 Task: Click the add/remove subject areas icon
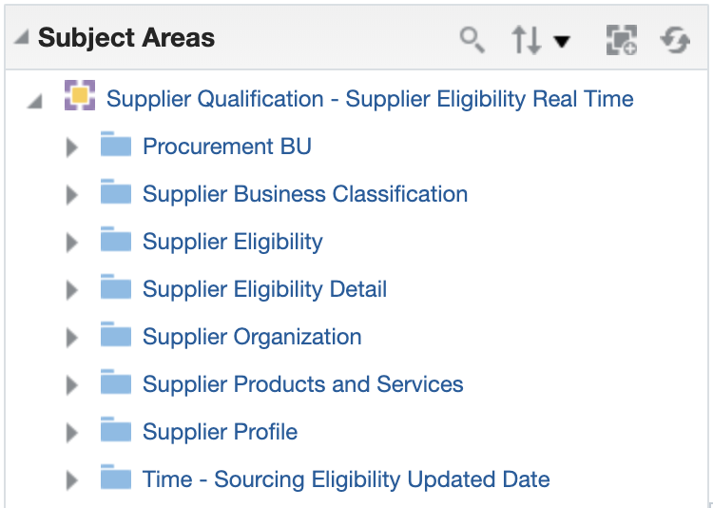[622, 40]
